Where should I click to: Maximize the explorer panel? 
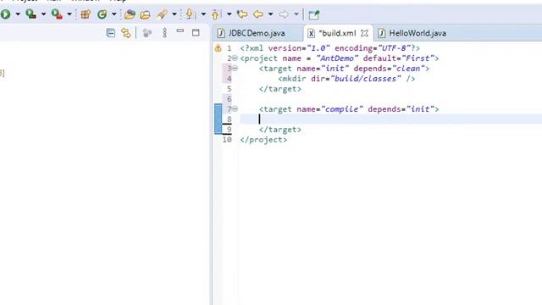pyautogui.click(x=196, y=32)
